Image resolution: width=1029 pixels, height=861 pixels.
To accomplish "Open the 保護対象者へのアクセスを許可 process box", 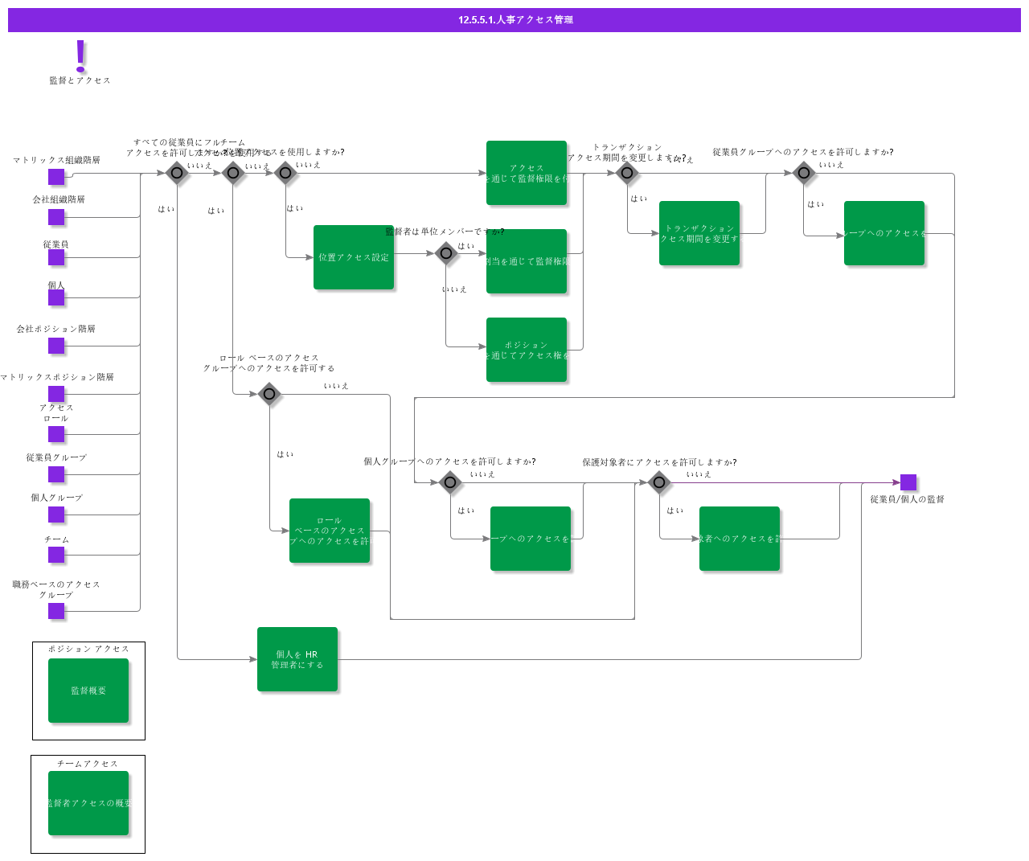I will (740, 539).
